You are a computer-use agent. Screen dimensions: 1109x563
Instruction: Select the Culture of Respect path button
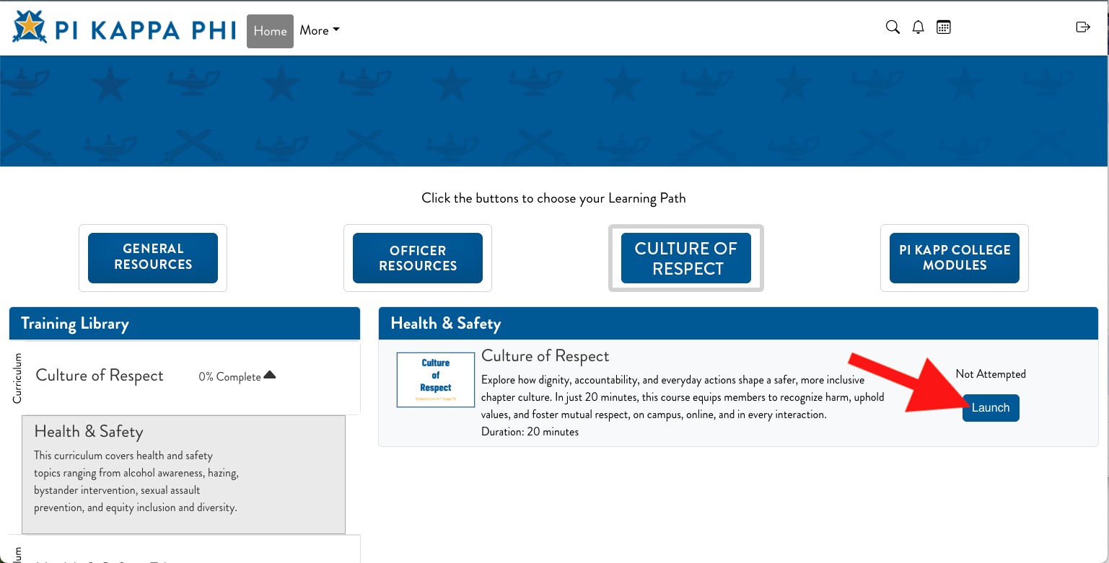point(685,258)
